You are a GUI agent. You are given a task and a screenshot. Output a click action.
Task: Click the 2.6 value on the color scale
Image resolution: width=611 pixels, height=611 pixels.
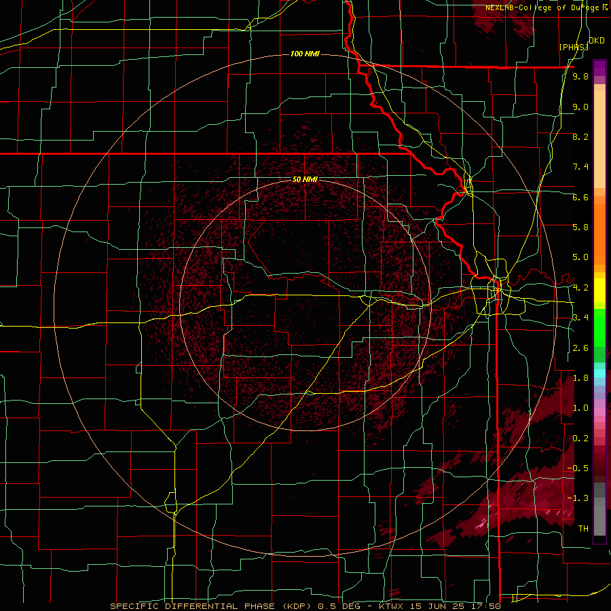coord(580,348)
